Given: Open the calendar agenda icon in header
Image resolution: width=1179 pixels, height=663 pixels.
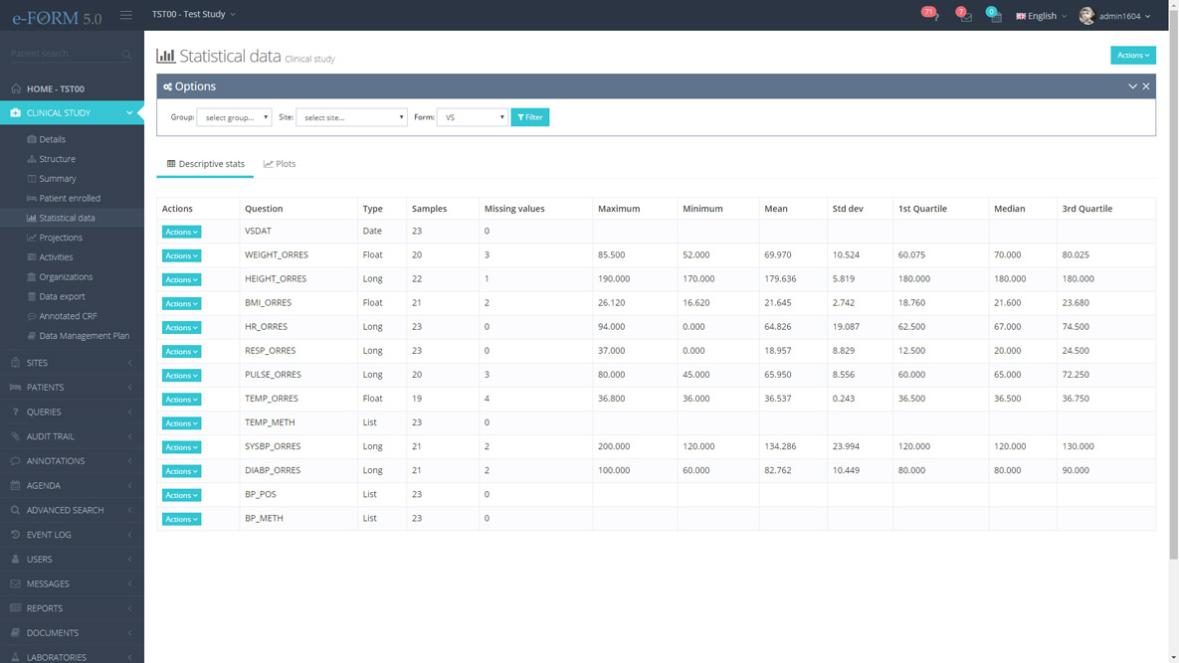Looking at the screenshot, I should (995, 16).
